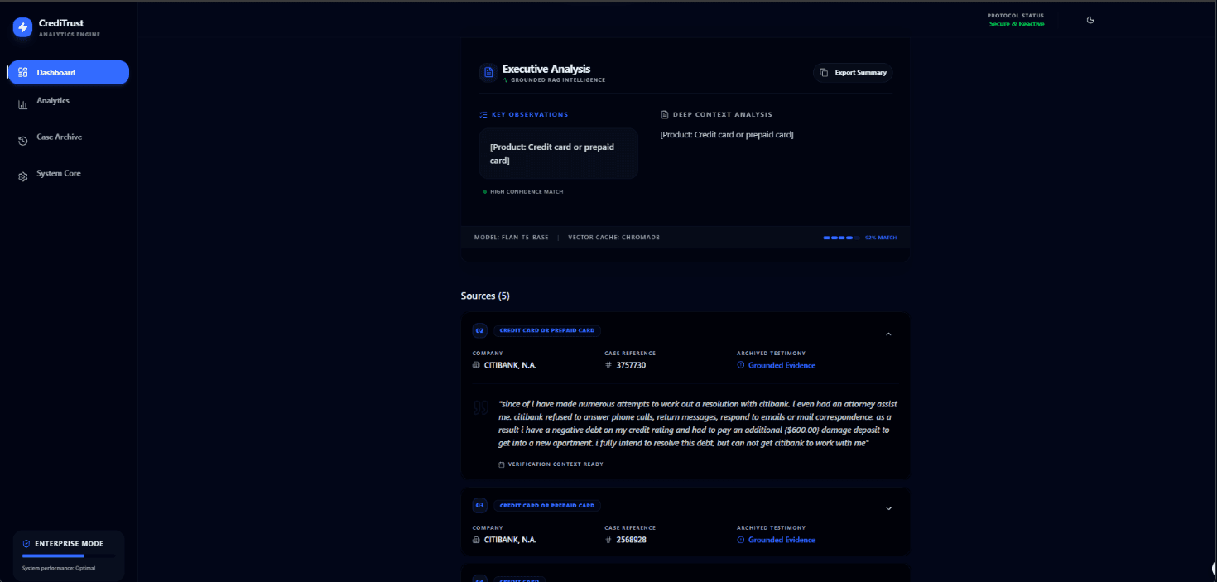Click the Export Summary button
The image size is (1217, 582).
coord(853,73)
